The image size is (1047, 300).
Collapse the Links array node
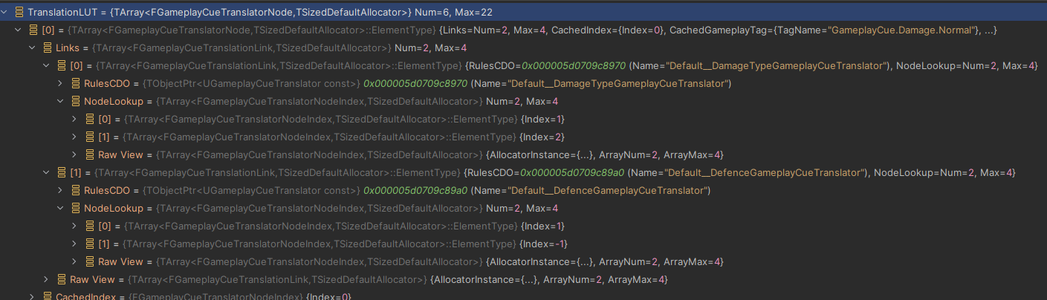pyautogui.click(x=33, y=48)
